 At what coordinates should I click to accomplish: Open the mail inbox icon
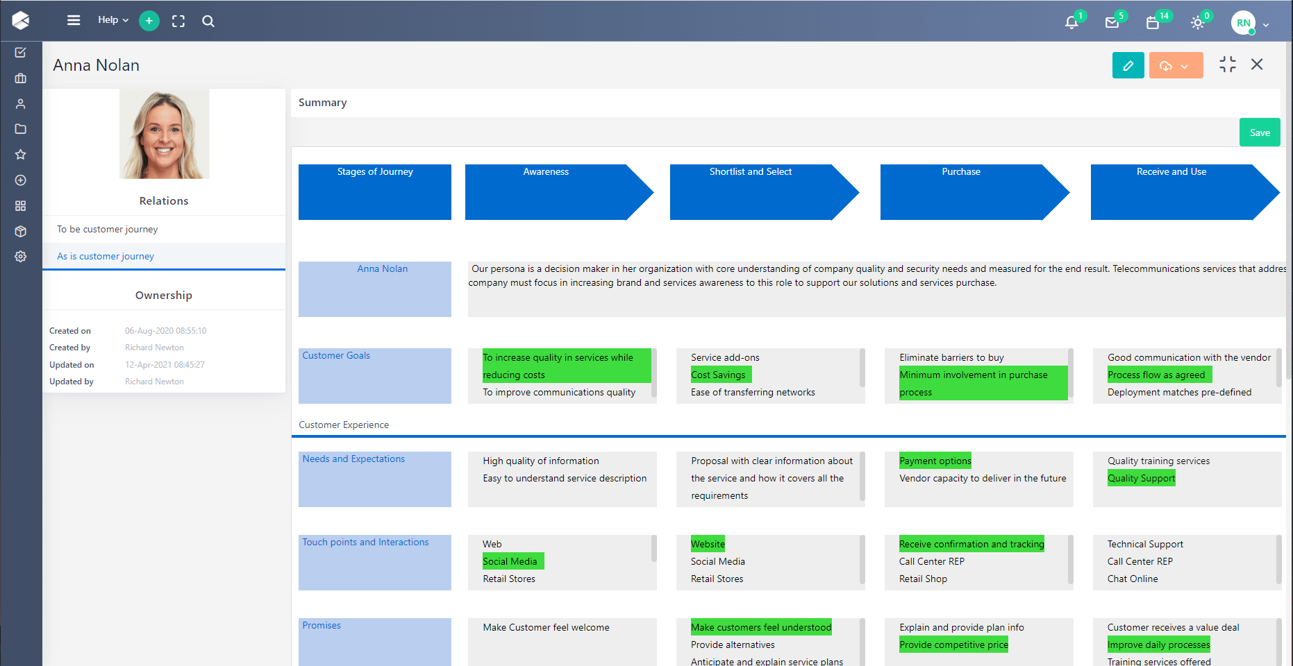[x=1112, y=22]
